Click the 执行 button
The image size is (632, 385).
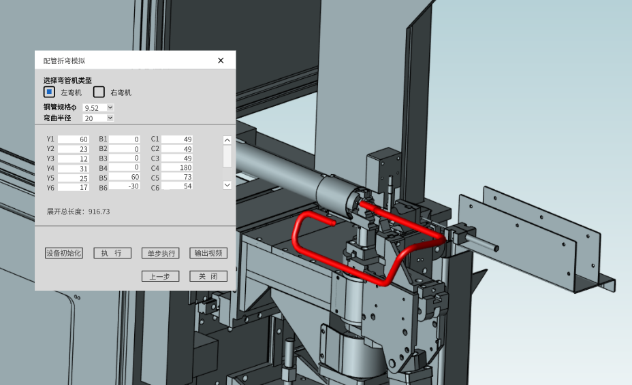(112, 253)
